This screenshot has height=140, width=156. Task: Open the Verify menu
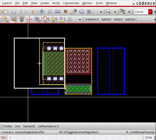pos(56,3)
